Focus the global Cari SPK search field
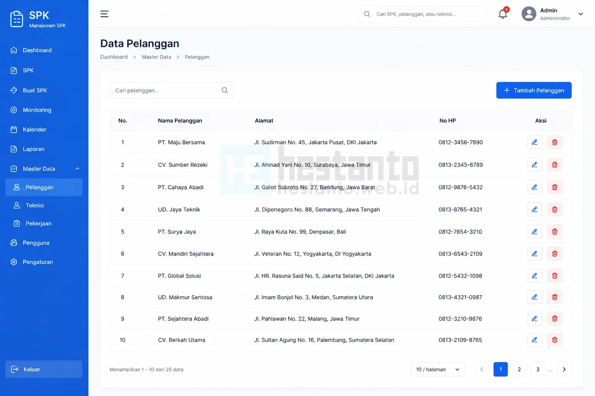595x396 pixels. click(x=422, y=14)
